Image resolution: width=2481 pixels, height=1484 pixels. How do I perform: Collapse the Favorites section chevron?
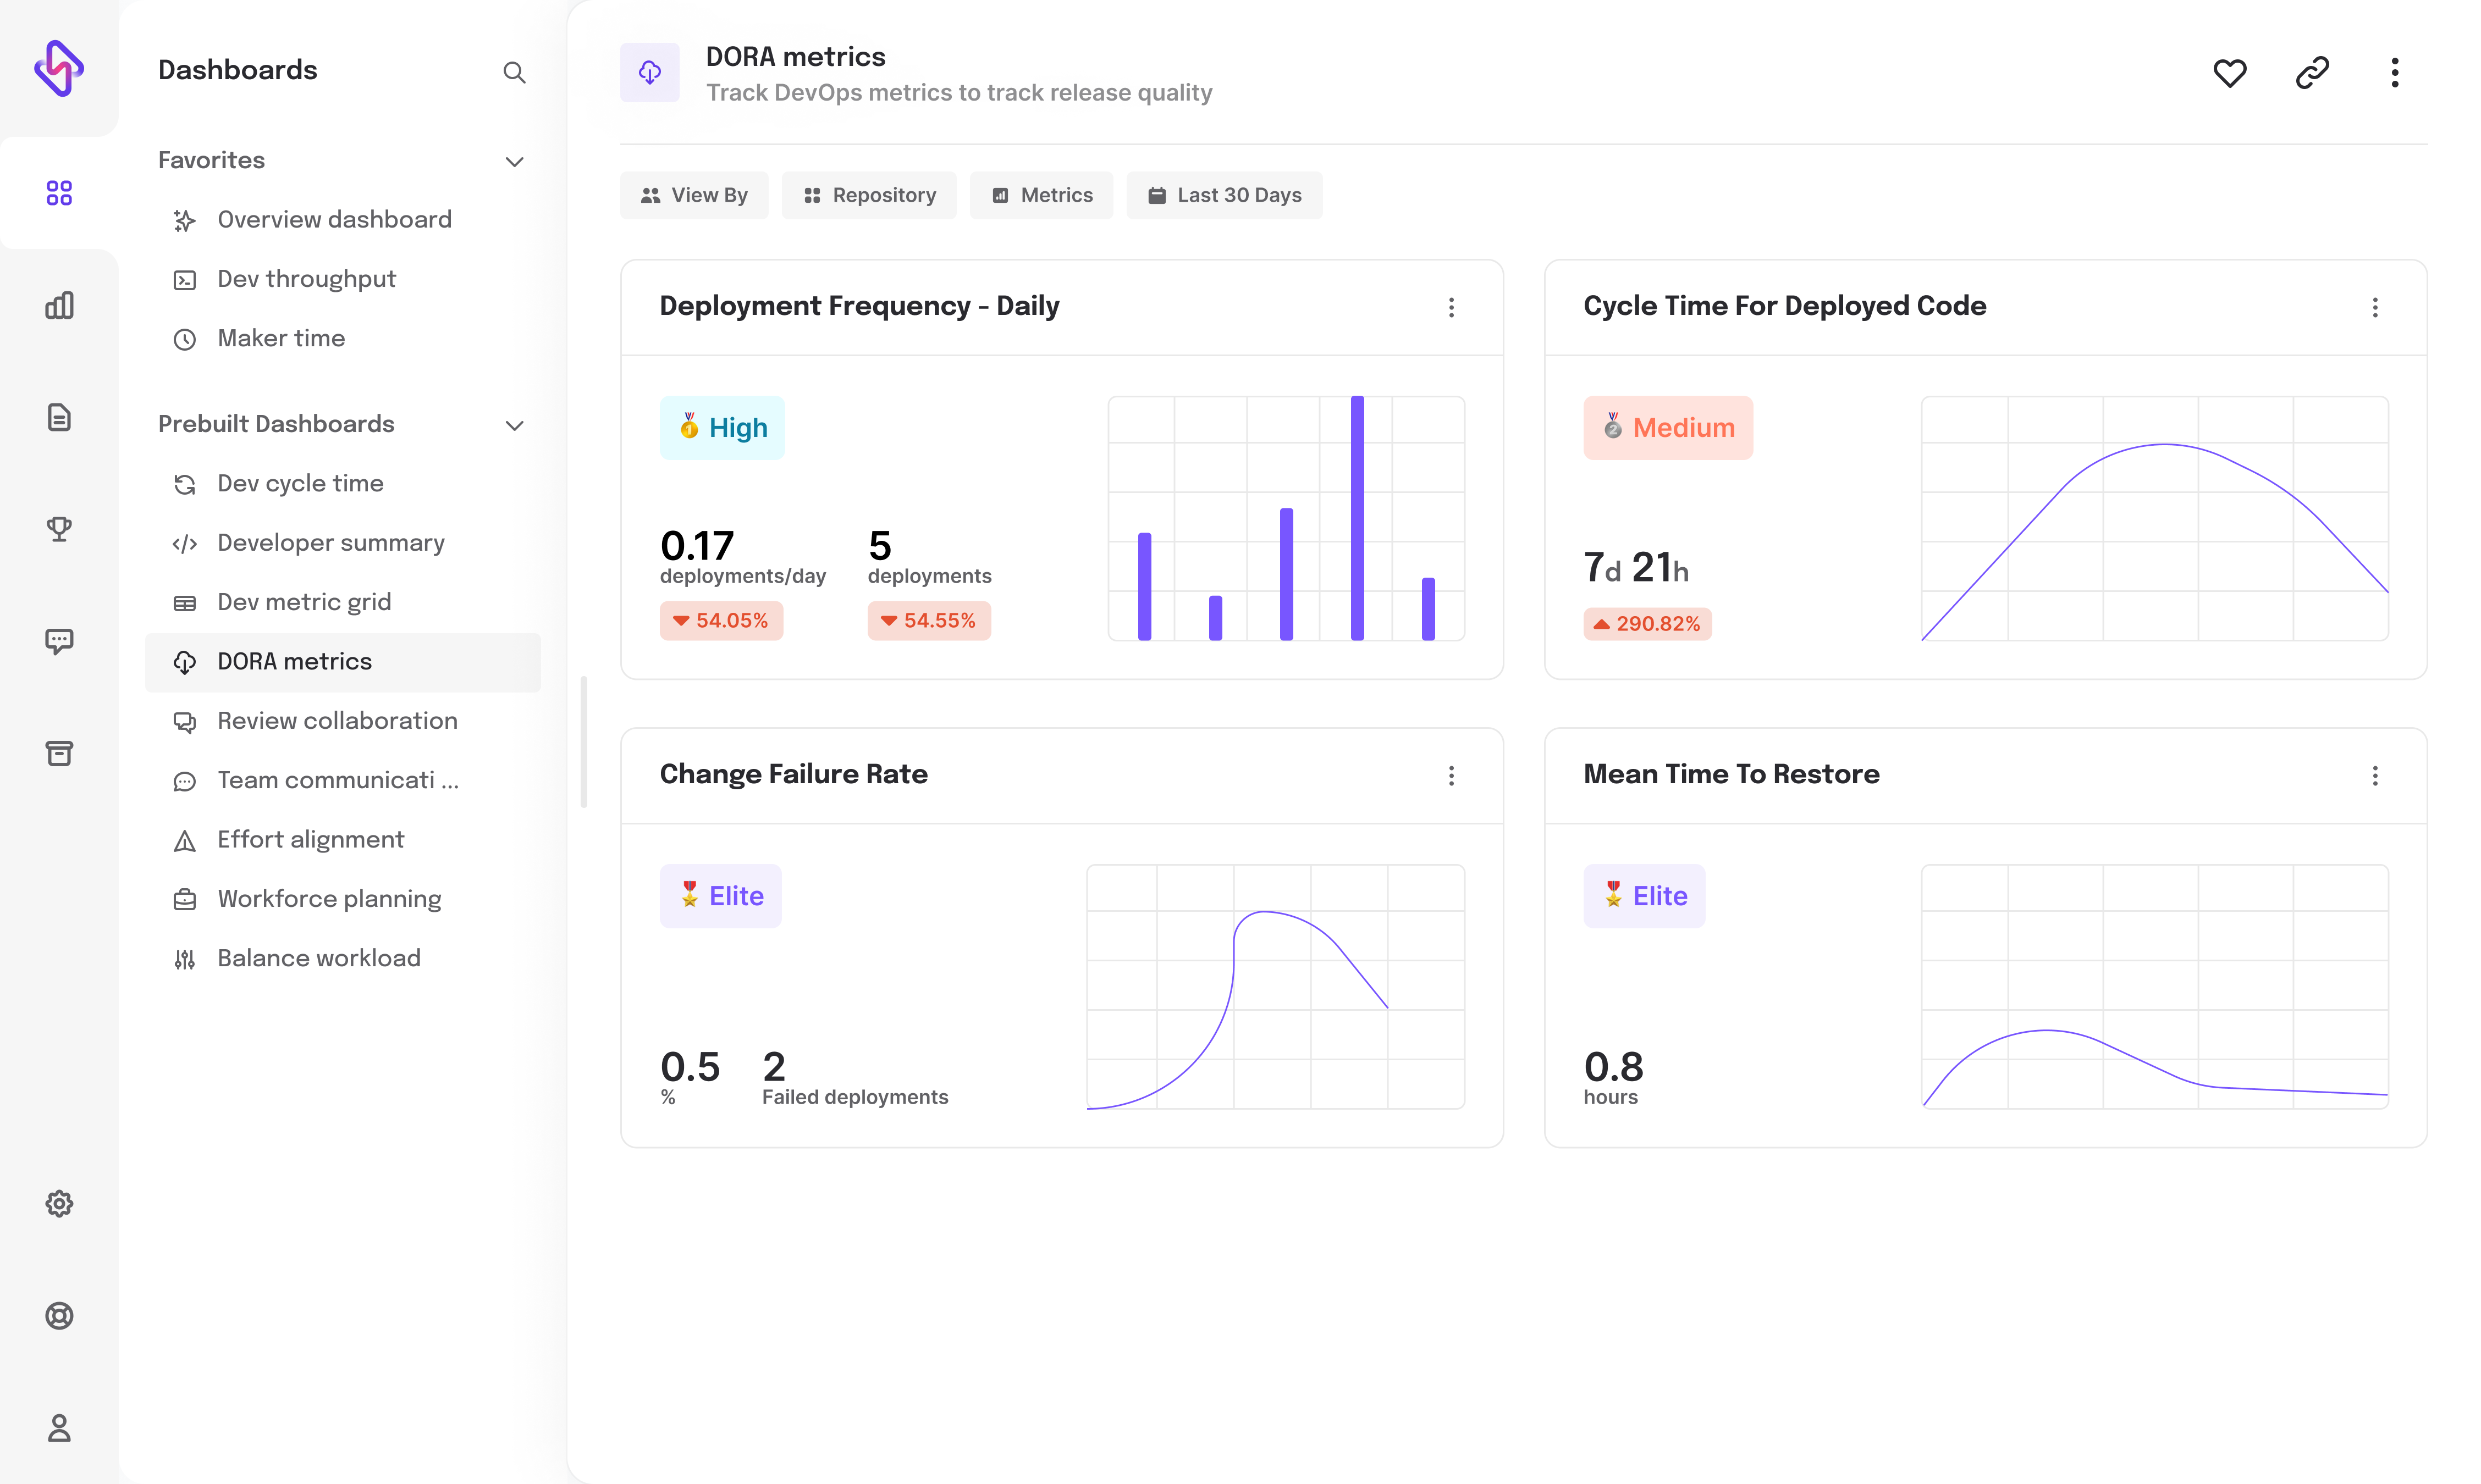click(x=514, y=161)
